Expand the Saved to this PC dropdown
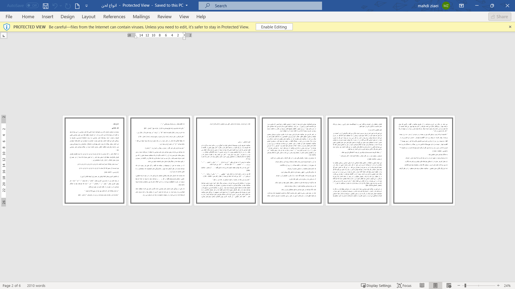Viewport: 515px width, 289px height. pos(187,5)
